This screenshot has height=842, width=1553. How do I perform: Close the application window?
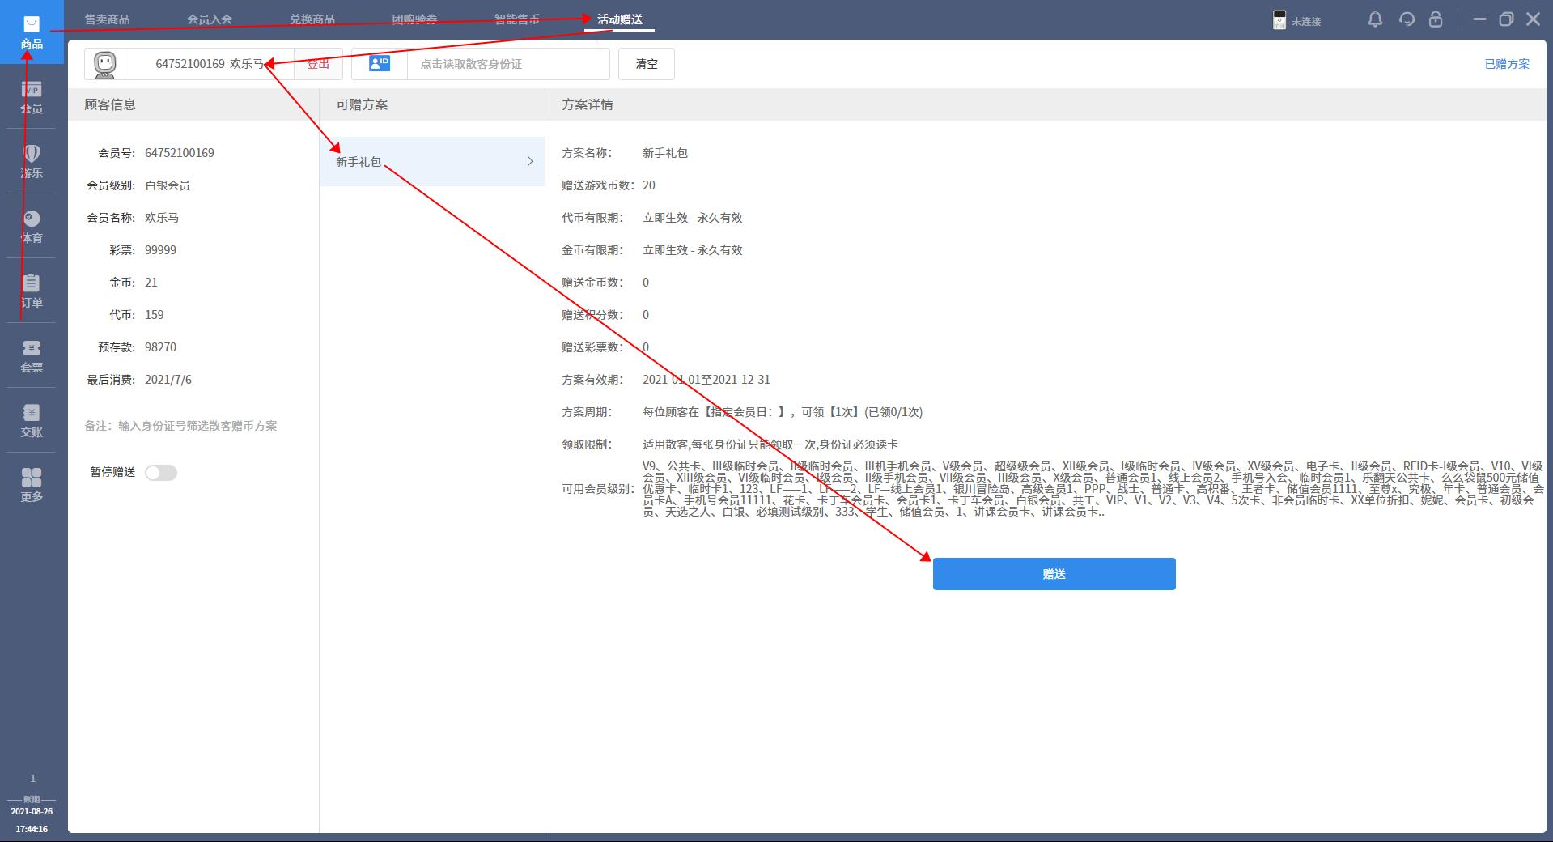(1533, 19)
